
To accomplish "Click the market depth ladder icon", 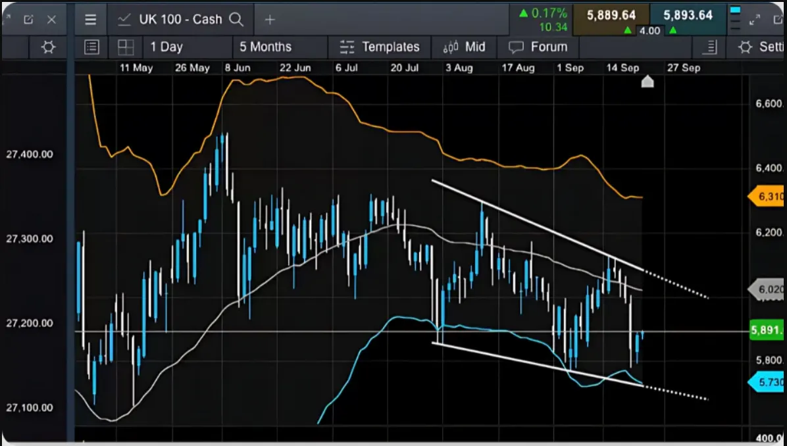I will tap(735, 18).
